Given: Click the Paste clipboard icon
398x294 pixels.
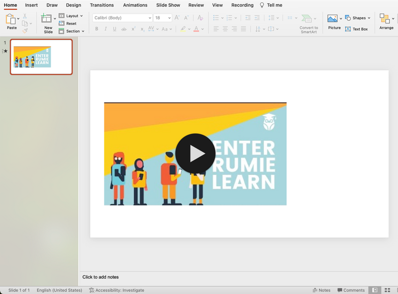Looking at the screenshot, I should coord(10,19).
